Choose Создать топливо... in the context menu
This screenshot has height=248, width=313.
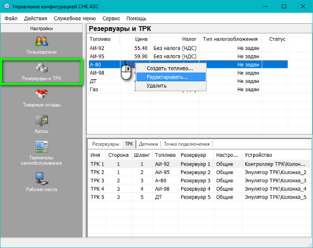[x=170, y=68]
